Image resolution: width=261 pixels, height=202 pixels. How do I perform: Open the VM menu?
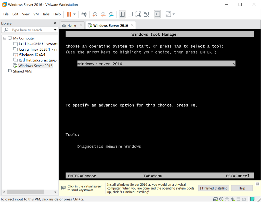(x=36, y=14)
